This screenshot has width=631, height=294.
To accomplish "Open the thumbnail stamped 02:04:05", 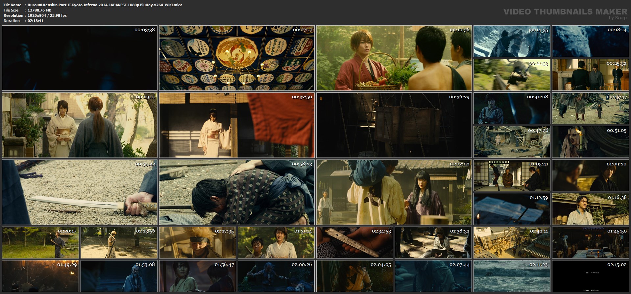I will pyautogui.click(x=355, y=276).
